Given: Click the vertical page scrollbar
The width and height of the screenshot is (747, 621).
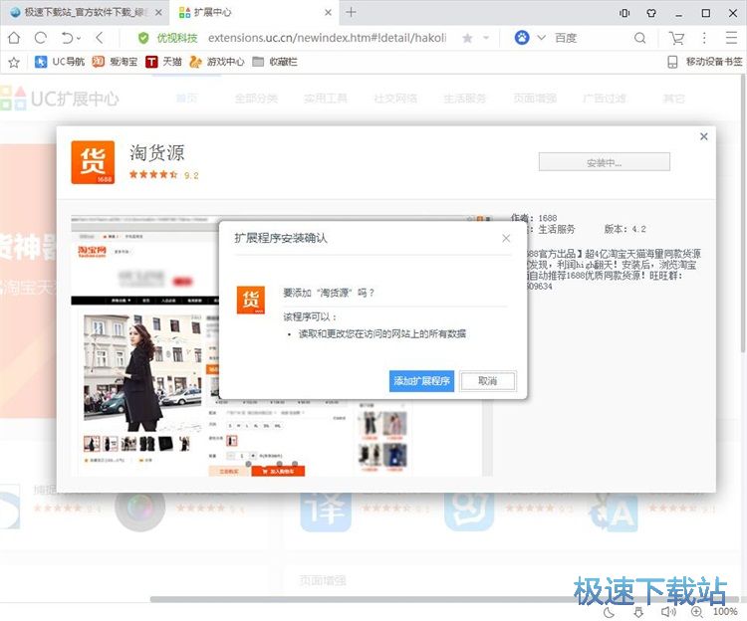Looking at the screenshot, I should coord(743,214).
